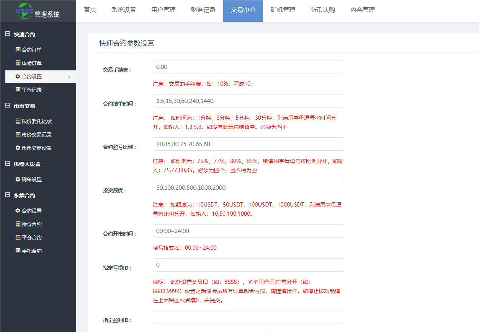The width and height of the screenshot is (479, 332).
Task: Open the 用户管理 top menu tab
Action: point(163,10)
